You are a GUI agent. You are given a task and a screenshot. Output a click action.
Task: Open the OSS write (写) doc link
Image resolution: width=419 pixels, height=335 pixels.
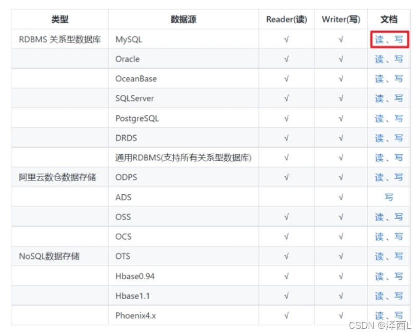398,217
